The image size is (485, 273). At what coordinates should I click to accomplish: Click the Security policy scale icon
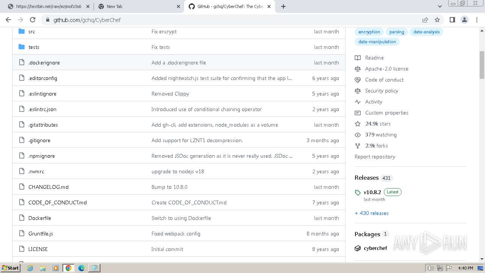pyautogui.click(x=358, y=91)
